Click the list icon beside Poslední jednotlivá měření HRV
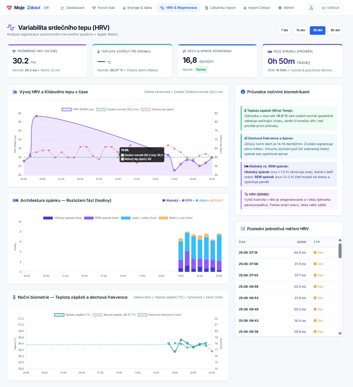 [x=243, y=229]
